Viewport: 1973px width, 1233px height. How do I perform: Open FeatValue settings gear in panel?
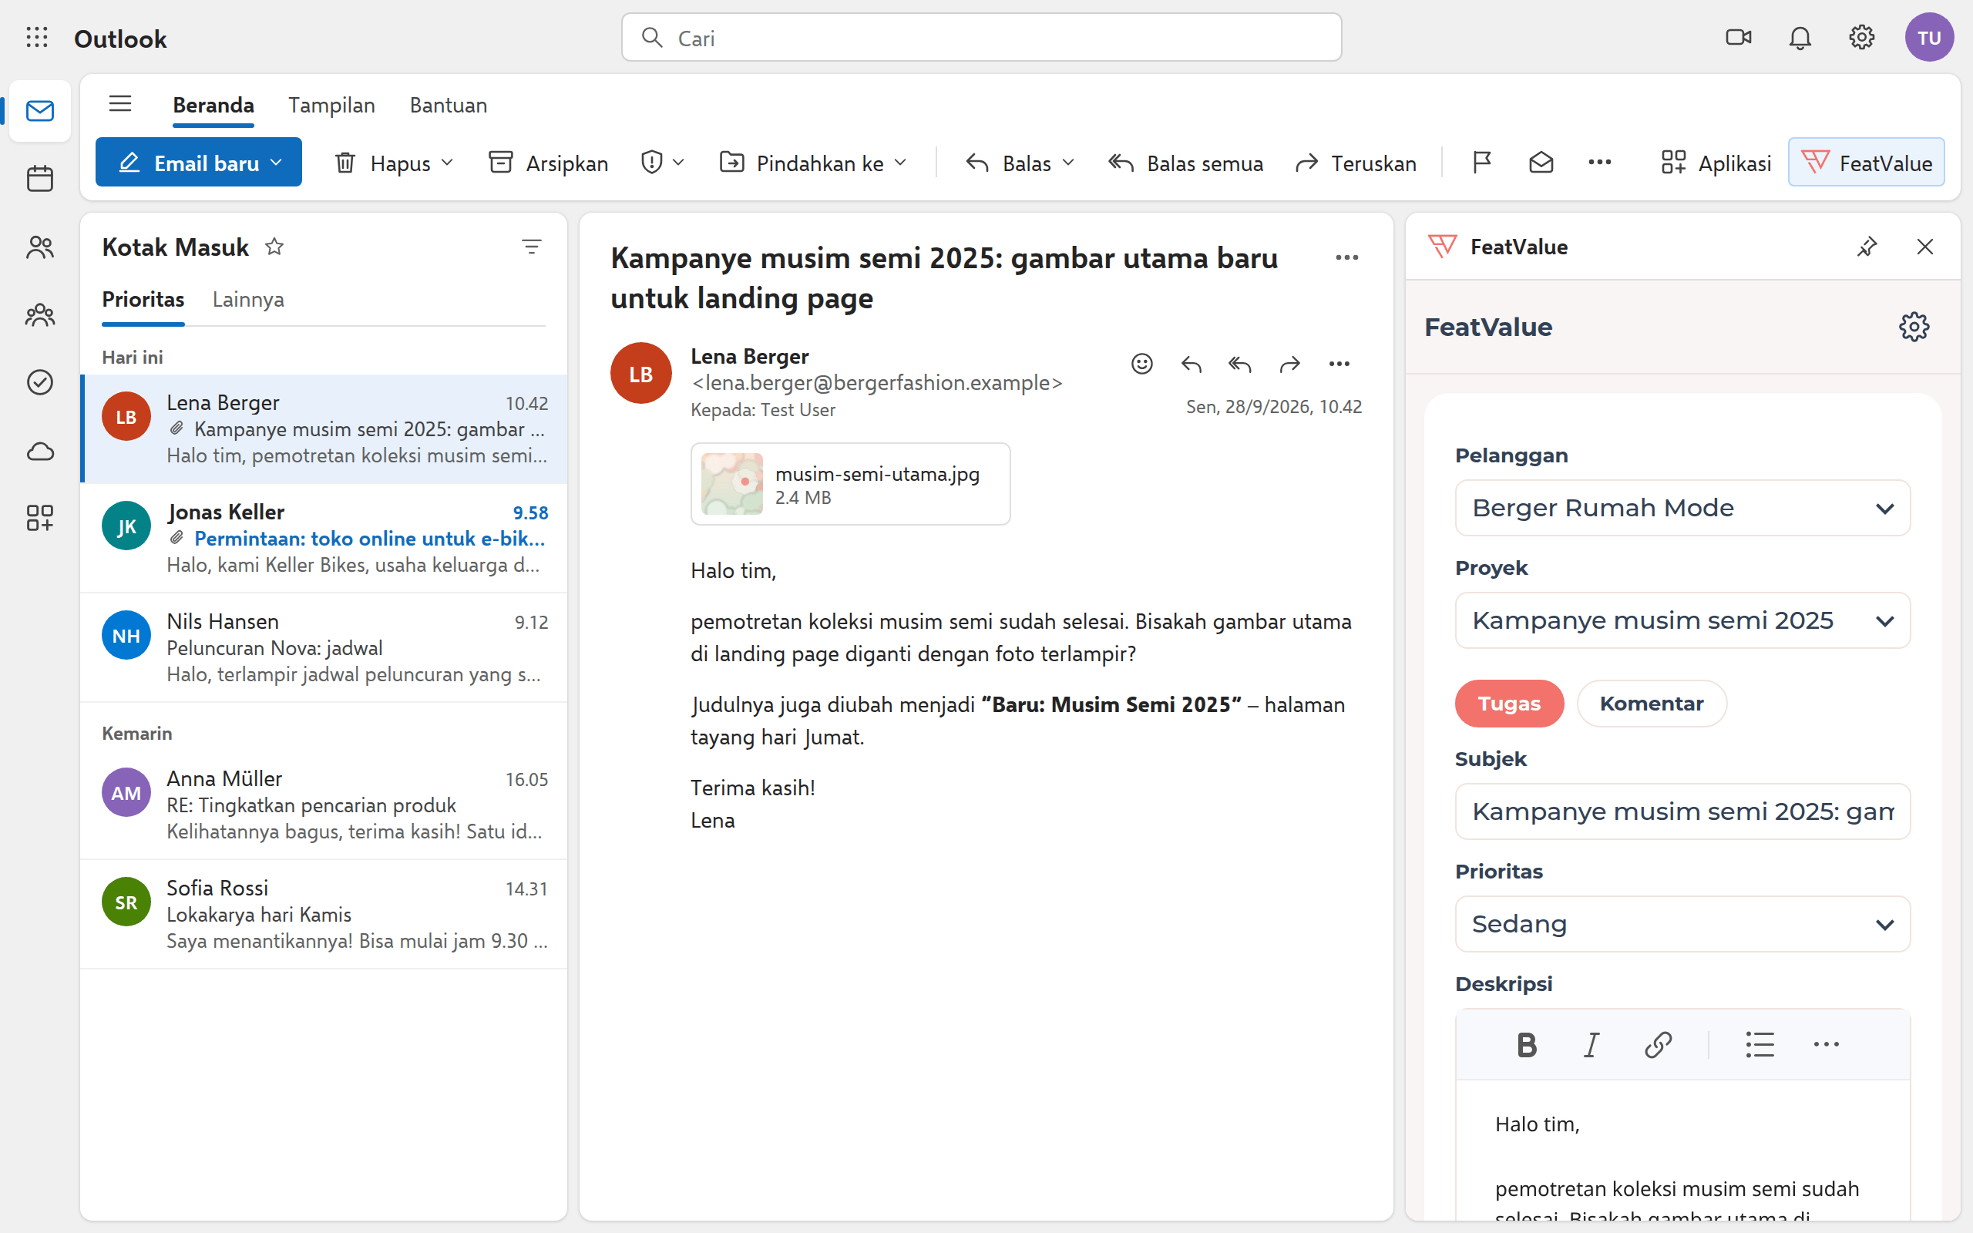coord(1914,327)
